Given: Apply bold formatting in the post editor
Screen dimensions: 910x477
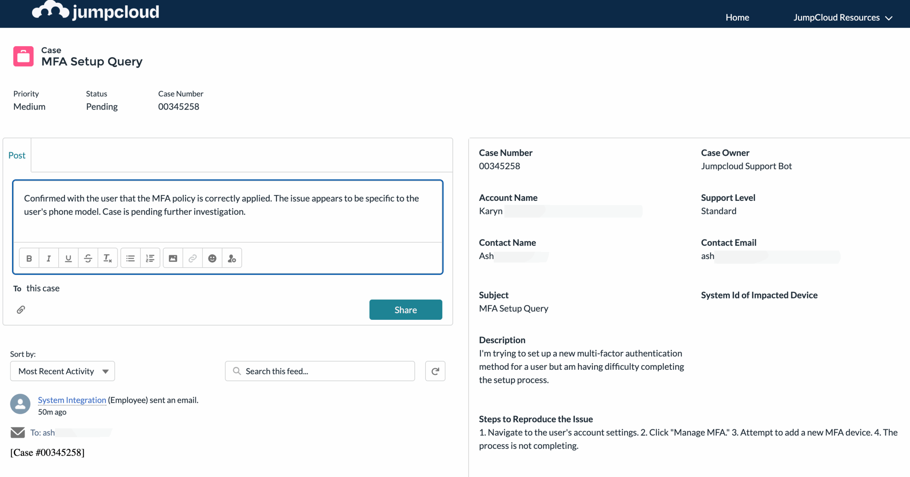Looking at the screenshot, I should [29, 258].
